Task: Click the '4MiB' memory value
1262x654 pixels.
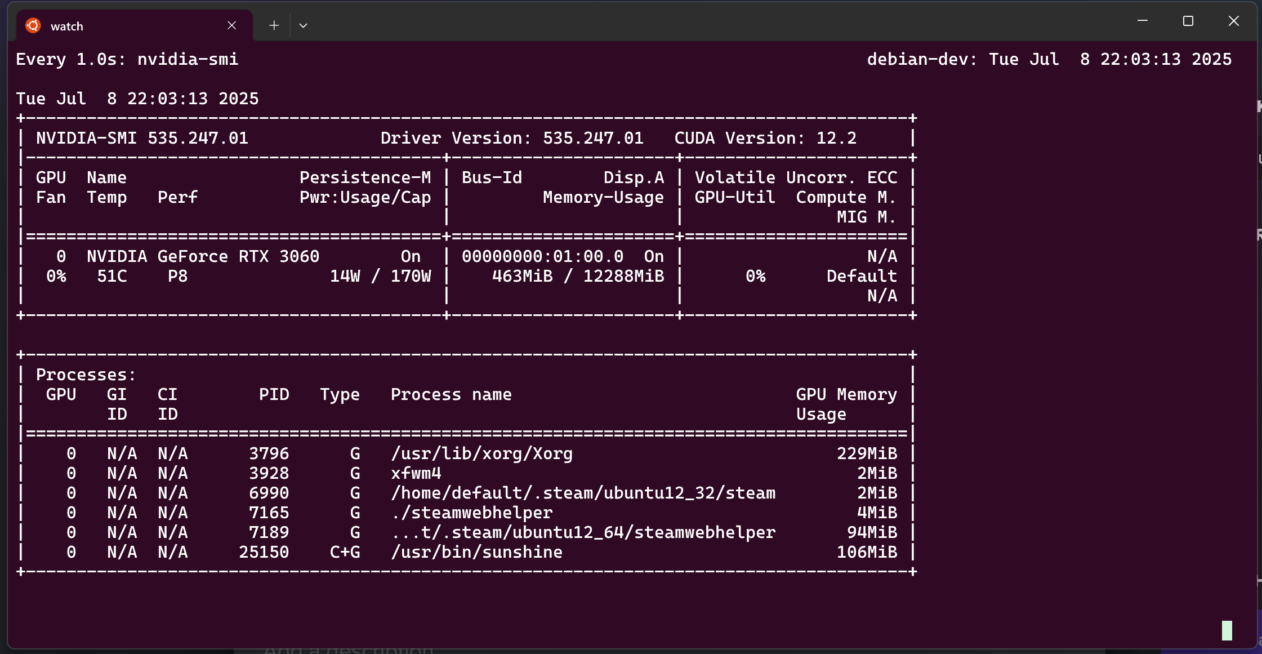Action: [877, 513]
